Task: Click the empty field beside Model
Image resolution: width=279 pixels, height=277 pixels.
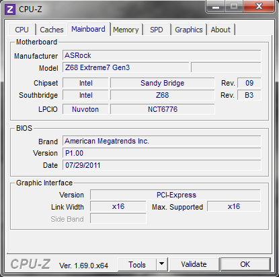Action: click(226, 67)
